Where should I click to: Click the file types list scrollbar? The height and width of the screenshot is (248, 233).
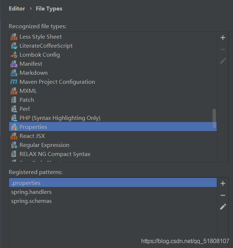tap(214, 118)
